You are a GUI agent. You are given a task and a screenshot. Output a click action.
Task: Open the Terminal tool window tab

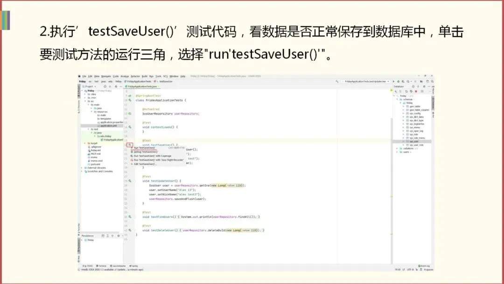click(x=101, y=266)
